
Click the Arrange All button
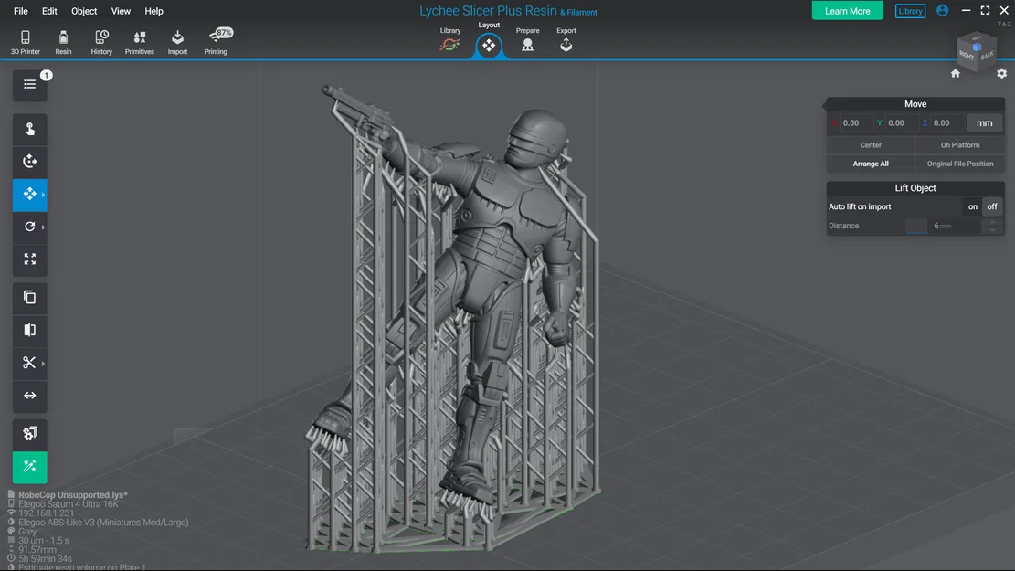point(871,164)
